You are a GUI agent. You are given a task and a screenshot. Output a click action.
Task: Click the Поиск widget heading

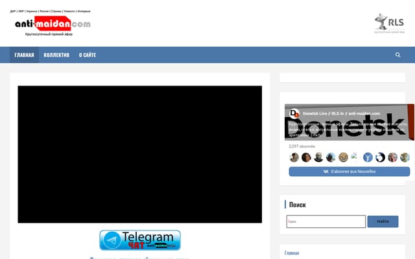(297, 205)
